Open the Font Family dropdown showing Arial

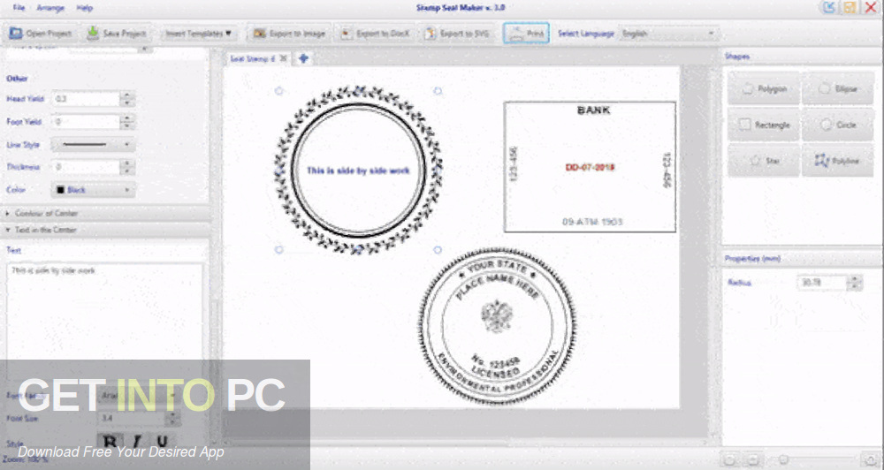click(138, 395)
